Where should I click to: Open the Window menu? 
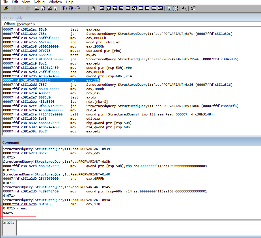coord(55,2)
